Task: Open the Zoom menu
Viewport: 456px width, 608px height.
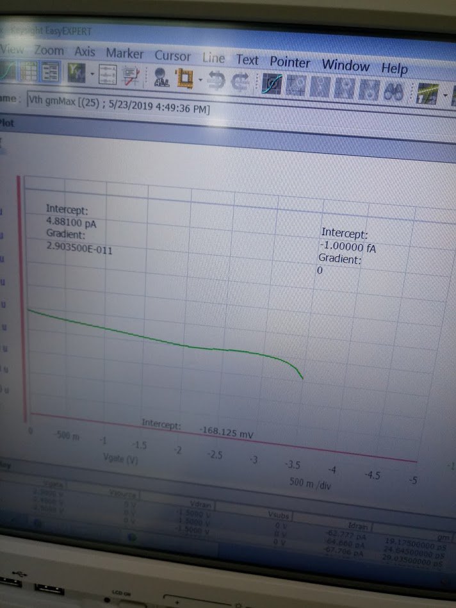Action: pos(49,51)
